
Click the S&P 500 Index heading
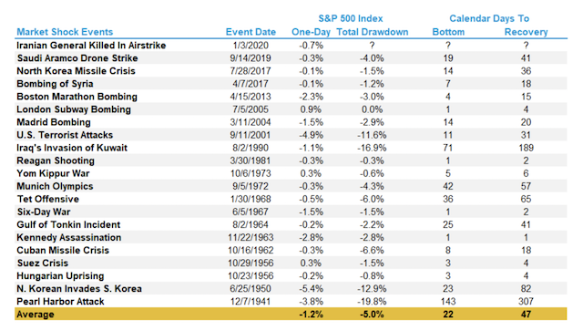pyautogui.click(x=350, y=18)
